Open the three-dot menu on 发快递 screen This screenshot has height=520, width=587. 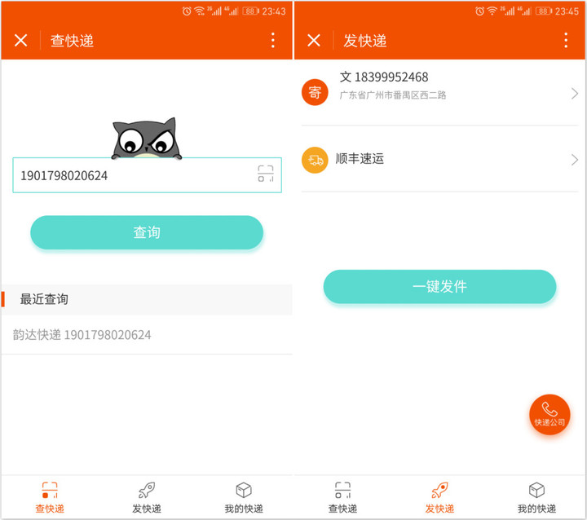(566, 40)
